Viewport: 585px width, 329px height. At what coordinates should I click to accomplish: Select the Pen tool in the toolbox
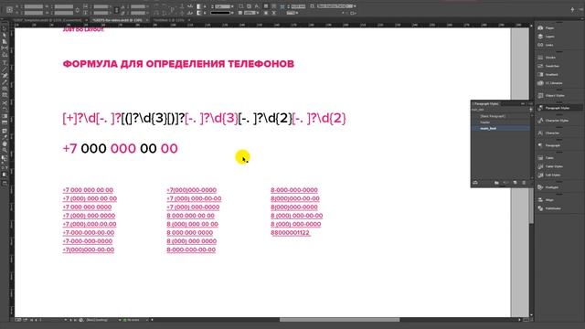(x=5, y=76)
